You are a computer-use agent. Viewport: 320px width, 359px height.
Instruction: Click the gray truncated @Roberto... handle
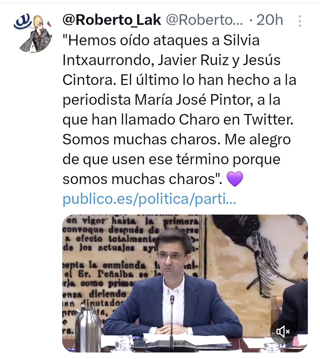(x=204, y=20)
